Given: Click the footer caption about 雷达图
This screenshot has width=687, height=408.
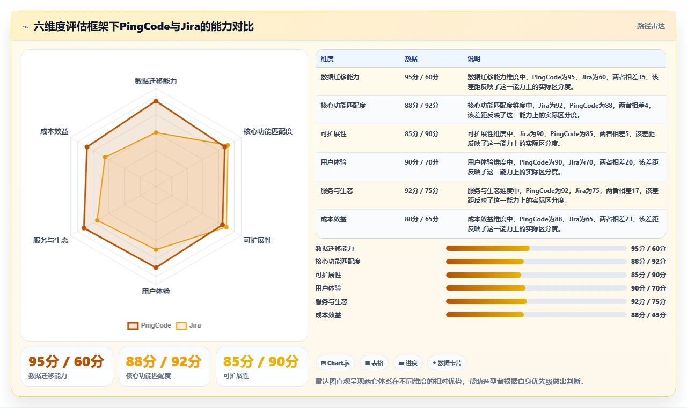Looking at the screenshot, I should pyautogui.click(x=450, y=381).
